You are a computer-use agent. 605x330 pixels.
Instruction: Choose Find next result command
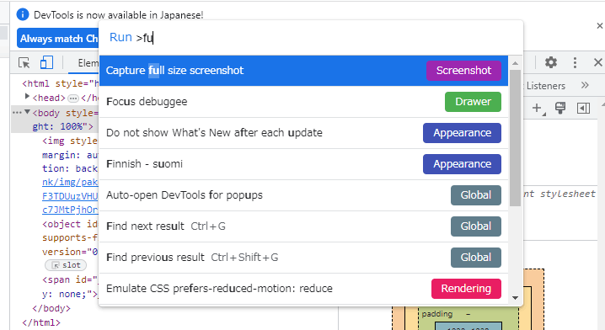coord(303,226)
